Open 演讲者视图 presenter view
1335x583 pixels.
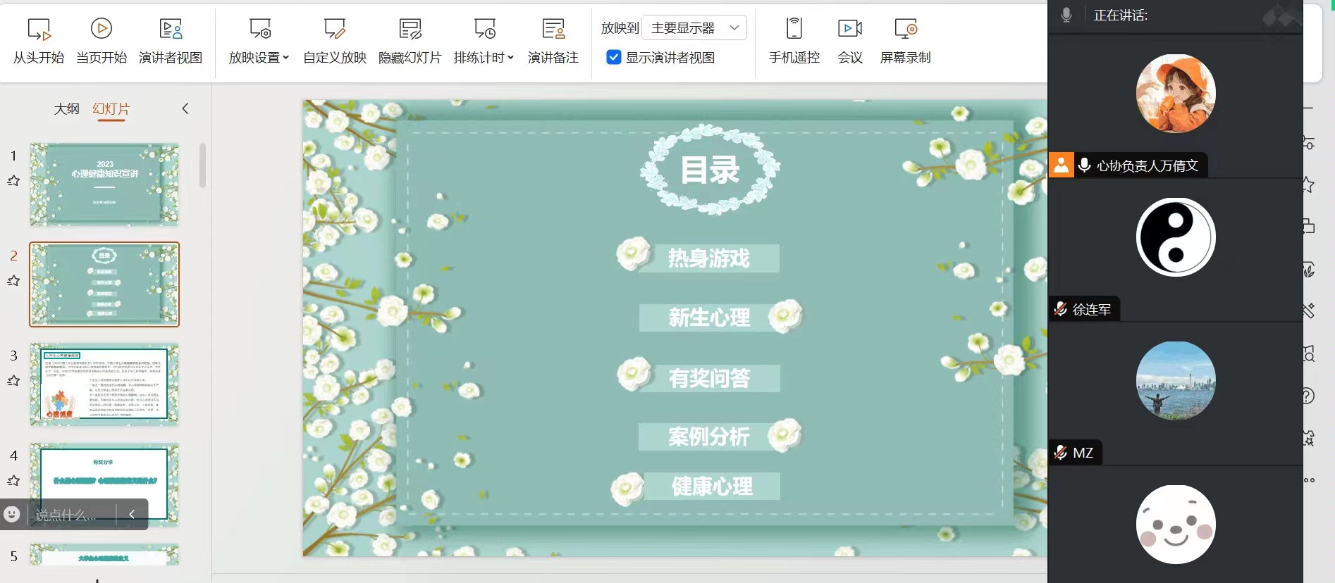point(171,30)
